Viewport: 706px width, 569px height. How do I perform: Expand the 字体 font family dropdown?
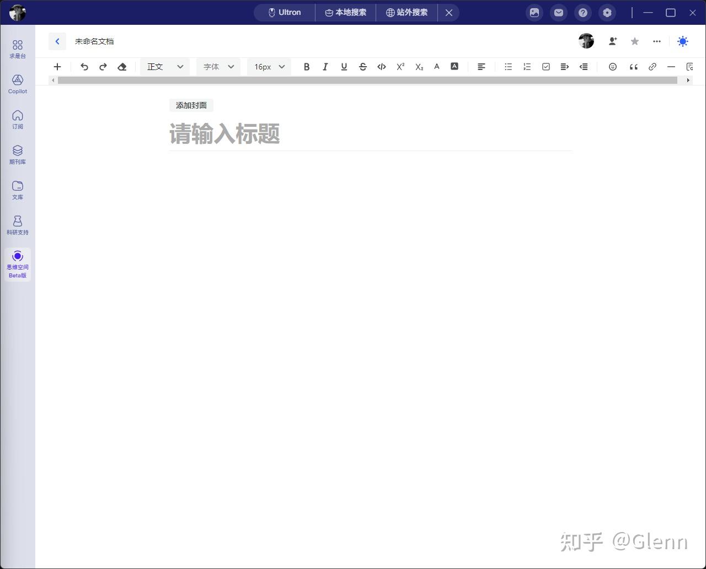pyautogui.click(x=218, y=66)
